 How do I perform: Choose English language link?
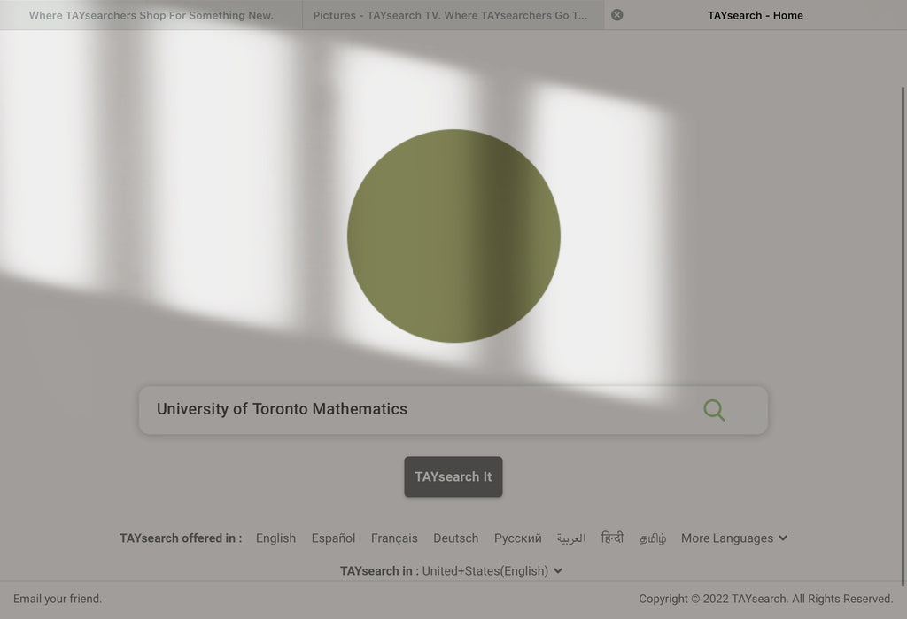coord(275,538)
